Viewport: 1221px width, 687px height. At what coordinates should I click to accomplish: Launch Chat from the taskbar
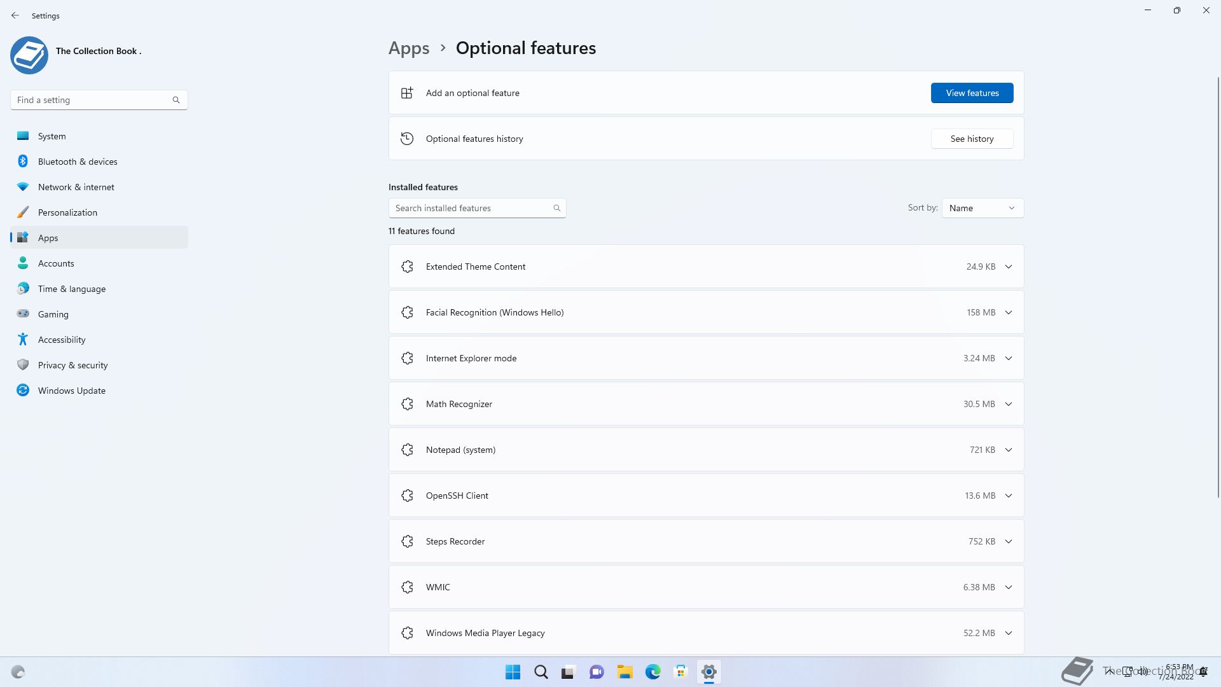(597, 672)
